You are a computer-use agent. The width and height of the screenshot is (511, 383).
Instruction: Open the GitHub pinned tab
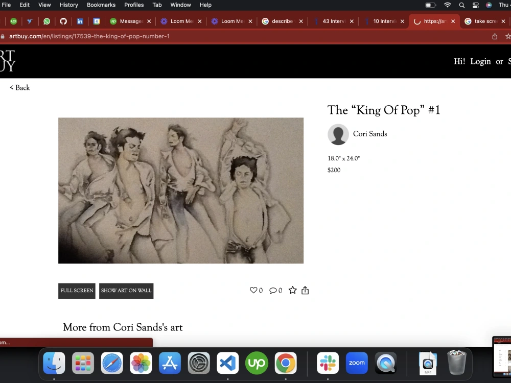(63, 21)
